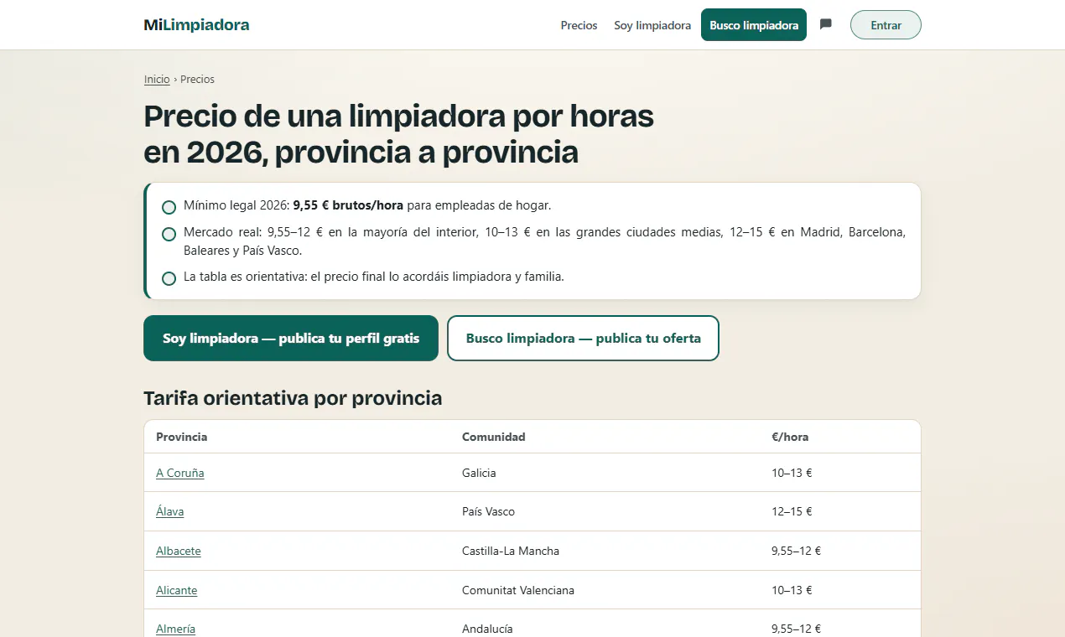Image resolution: width=1065 pixels, height=637 pixels.
Task: Open the chat messages icon
Action: coord(826,24)
